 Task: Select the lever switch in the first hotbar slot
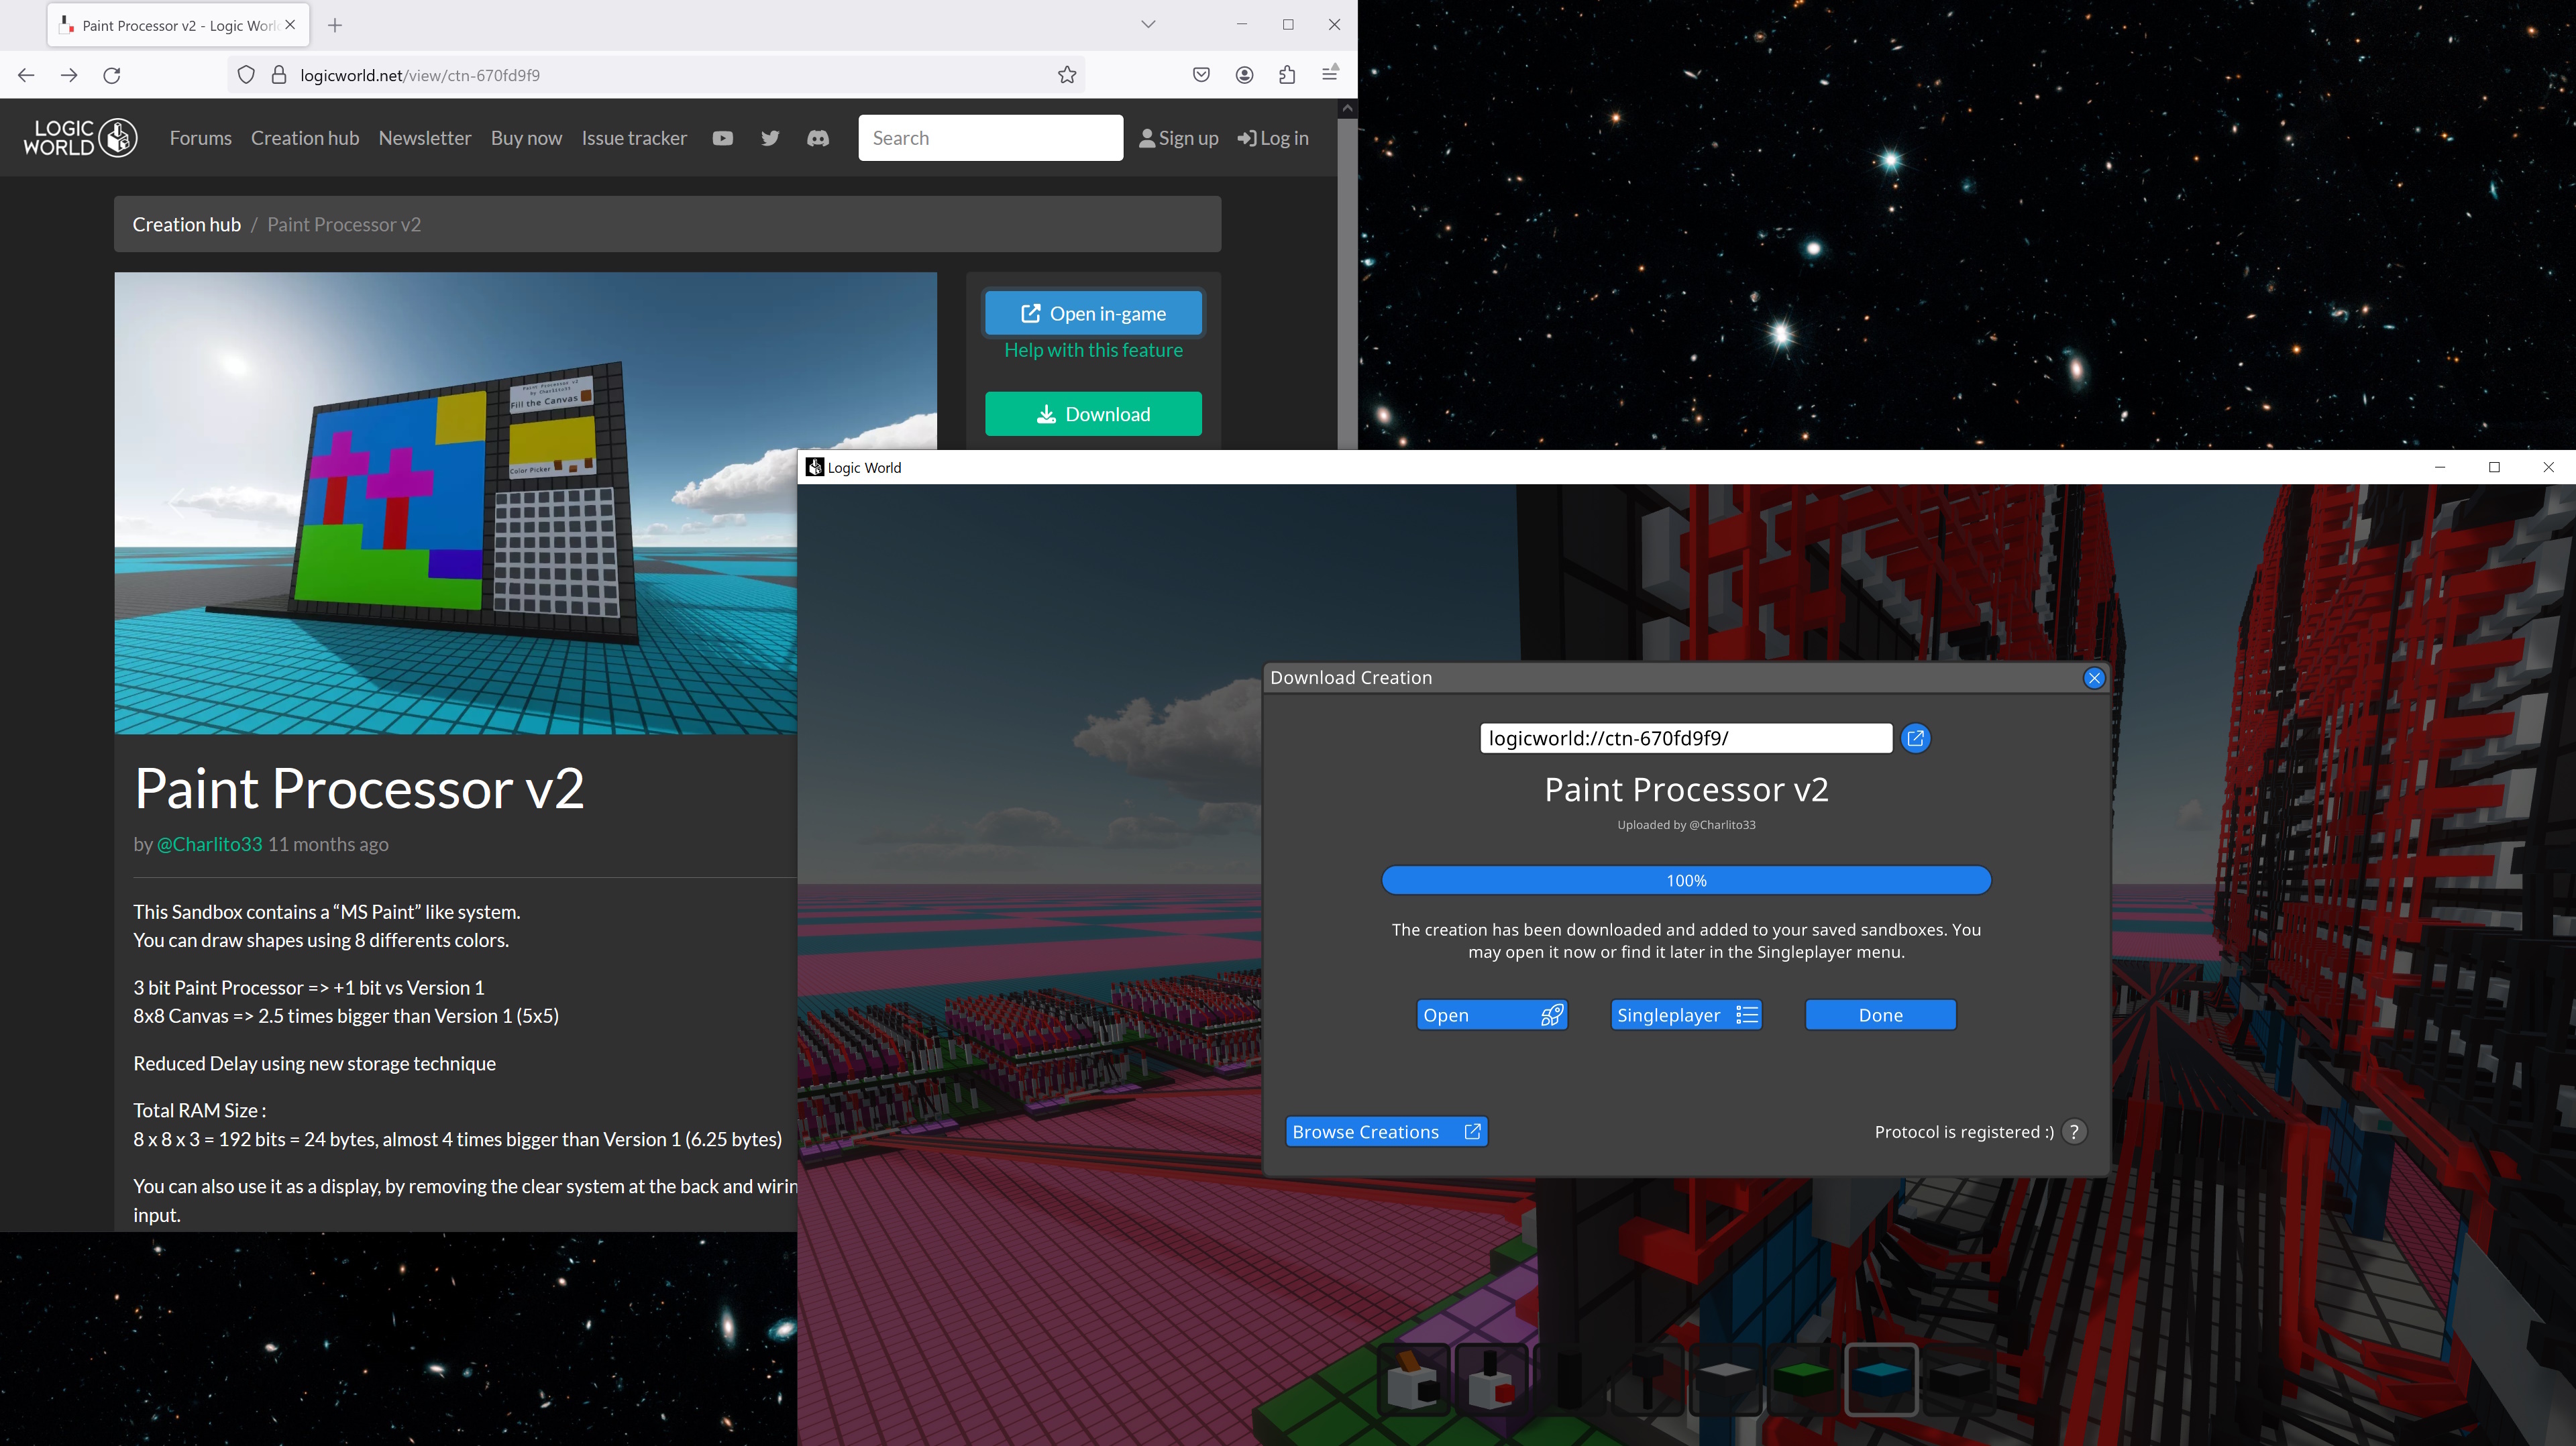pyautogui.click(x=1412, y=1380)
